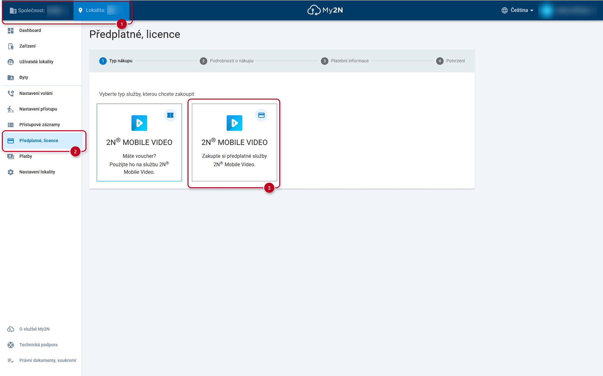Select step 3 Platební informace
The height and width of the screenshot is (376, 603).
point(345,61)
